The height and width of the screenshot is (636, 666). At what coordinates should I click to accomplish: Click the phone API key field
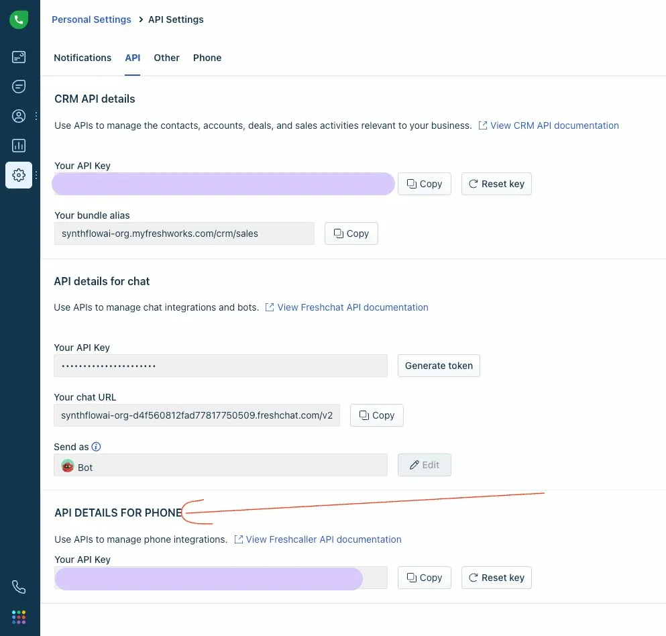coord(221,578)
